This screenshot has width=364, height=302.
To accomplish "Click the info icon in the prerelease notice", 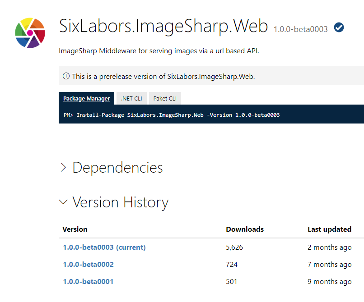I will coord(66,76).
